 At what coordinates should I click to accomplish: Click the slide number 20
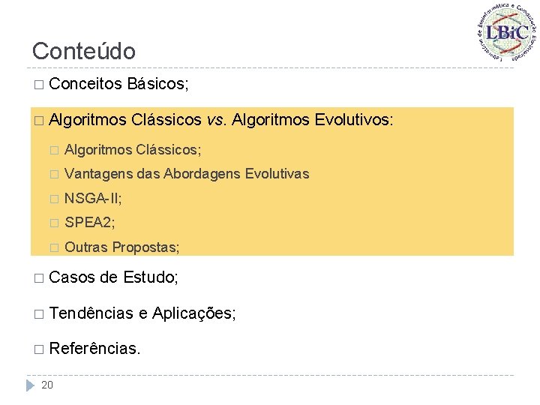(47, 385)
